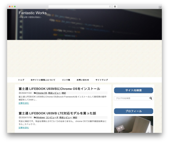The height and width of the screenshot is (143, 169).
Task: Click the Chrome OS category link
Action: [42, 93]
